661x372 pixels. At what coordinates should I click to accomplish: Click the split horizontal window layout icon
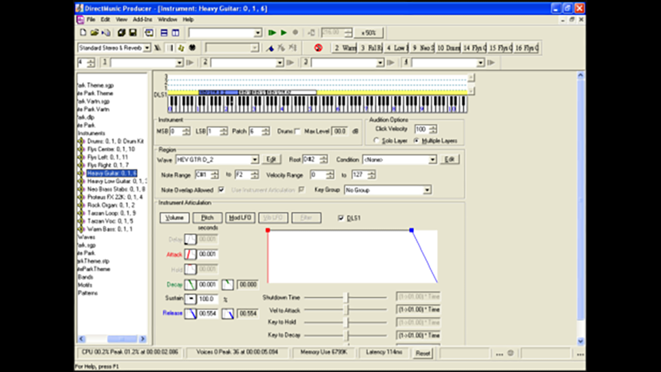164,32
